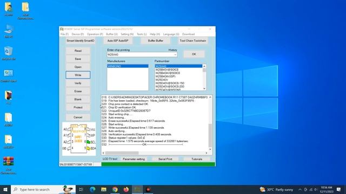The height and width of the screenshot is (194, 346).
Task: Click the Smart Identify SmartID button
Action: (x=81, y=41)
